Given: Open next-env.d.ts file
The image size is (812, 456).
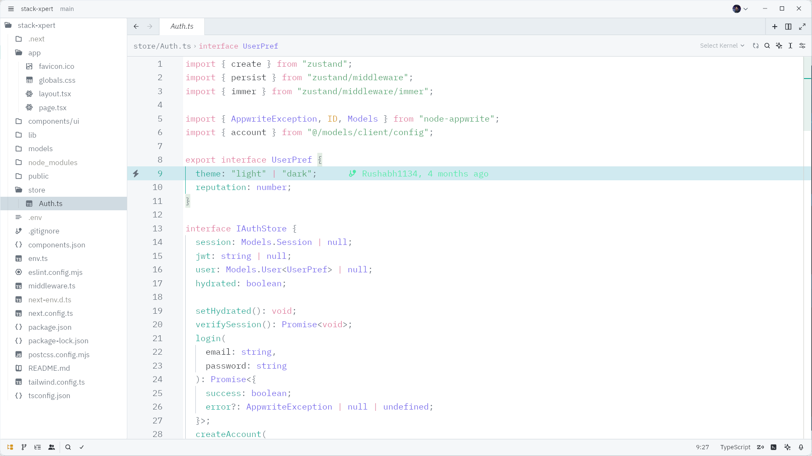Looking at the screenshot, I should click(63, 300).
